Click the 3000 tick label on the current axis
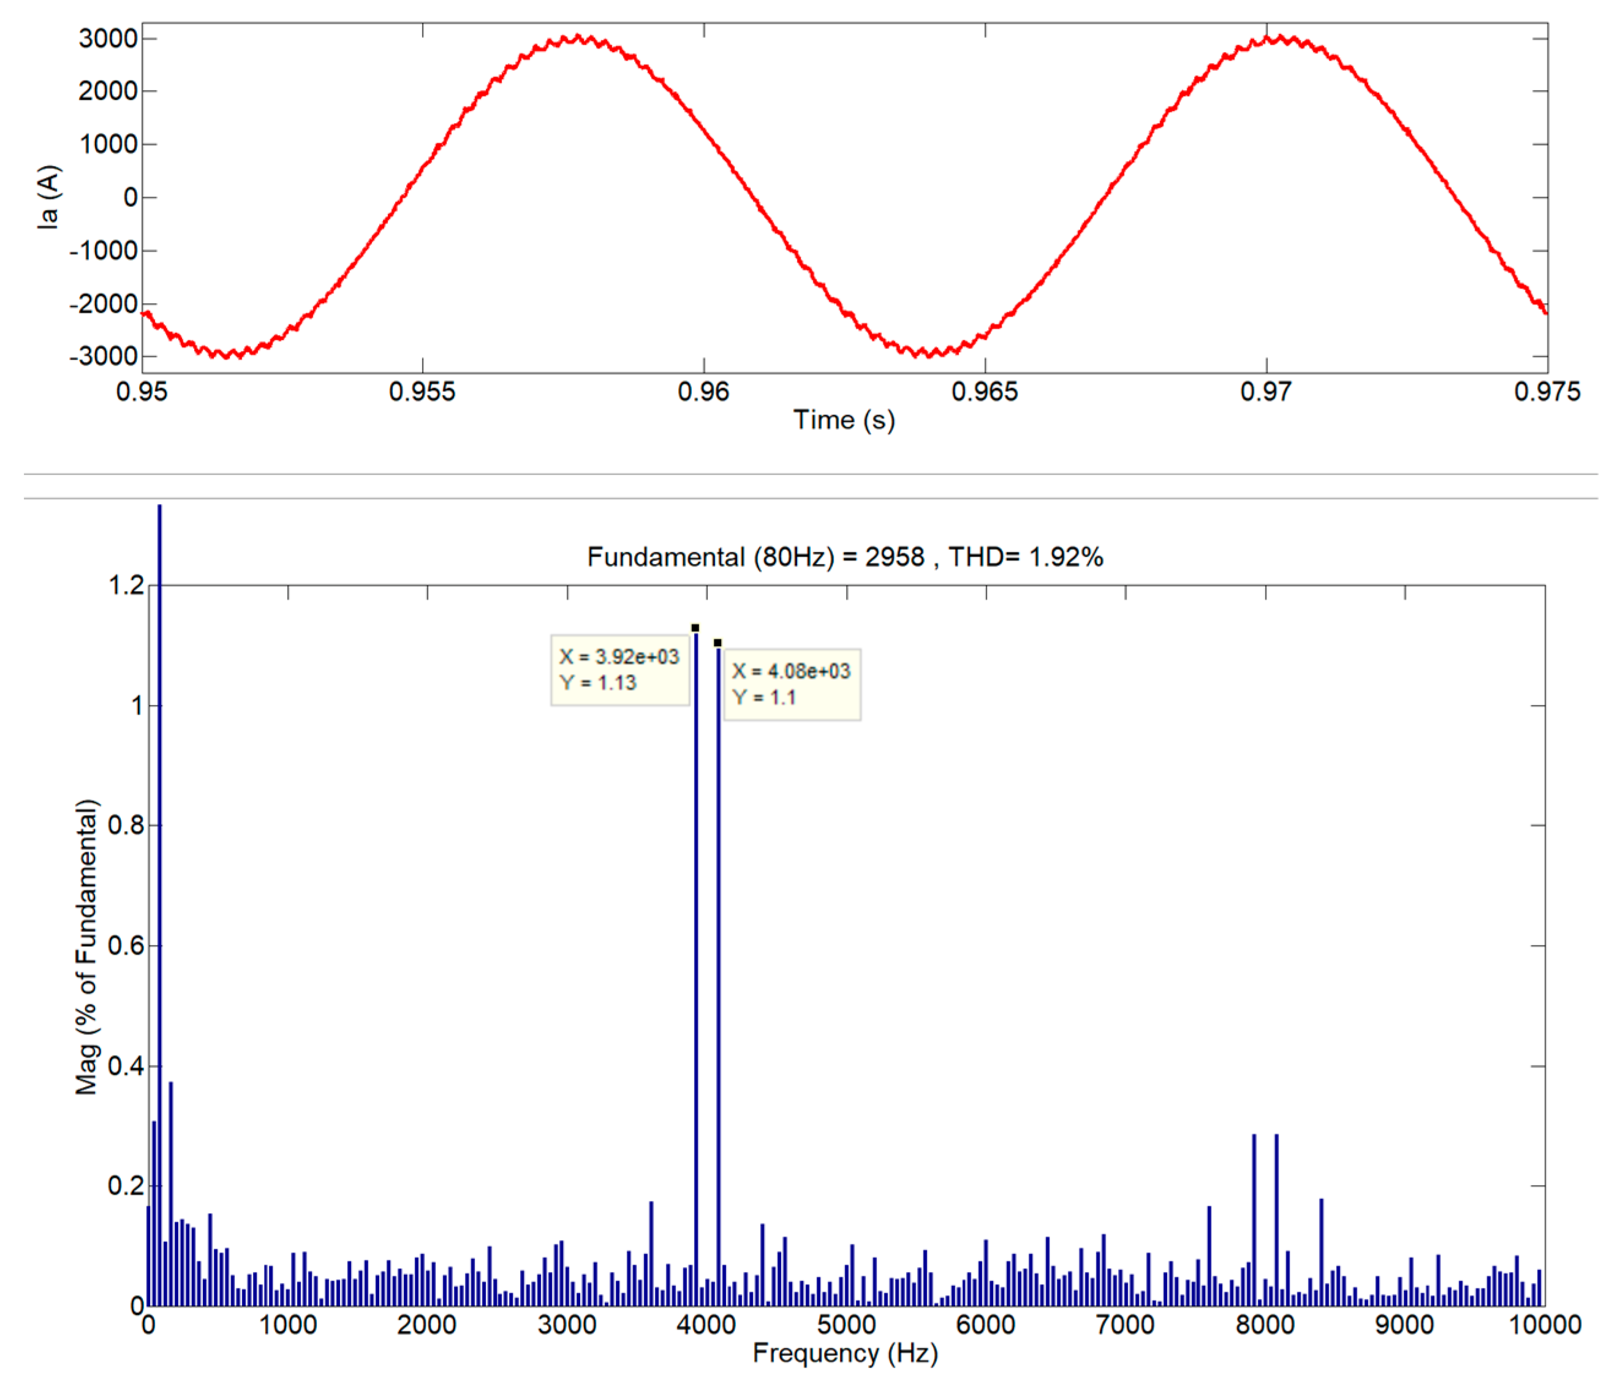The height and width of the screenshot is (1384, 1610). pos(108,38)
